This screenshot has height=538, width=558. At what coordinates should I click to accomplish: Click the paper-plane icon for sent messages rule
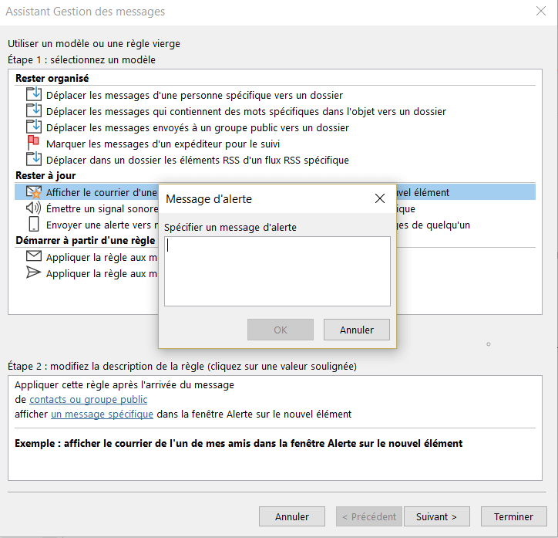click(33, 272)
